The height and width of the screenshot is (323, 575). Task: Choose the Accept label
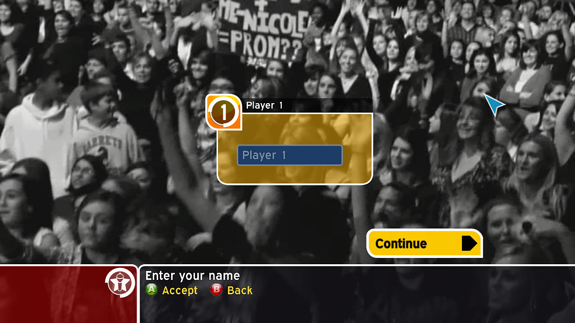(180, 291)
